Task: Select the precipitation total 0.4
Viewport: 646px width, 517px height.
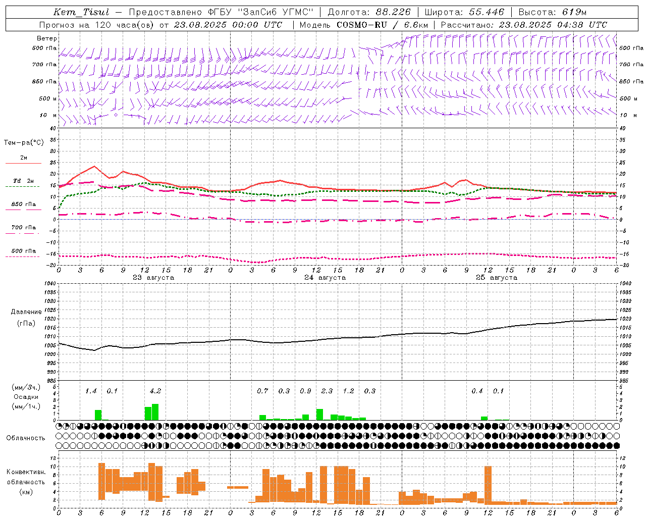Action: click(477, 391)
